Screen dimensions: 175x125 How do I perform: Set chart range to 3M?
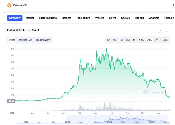(128, 40)
